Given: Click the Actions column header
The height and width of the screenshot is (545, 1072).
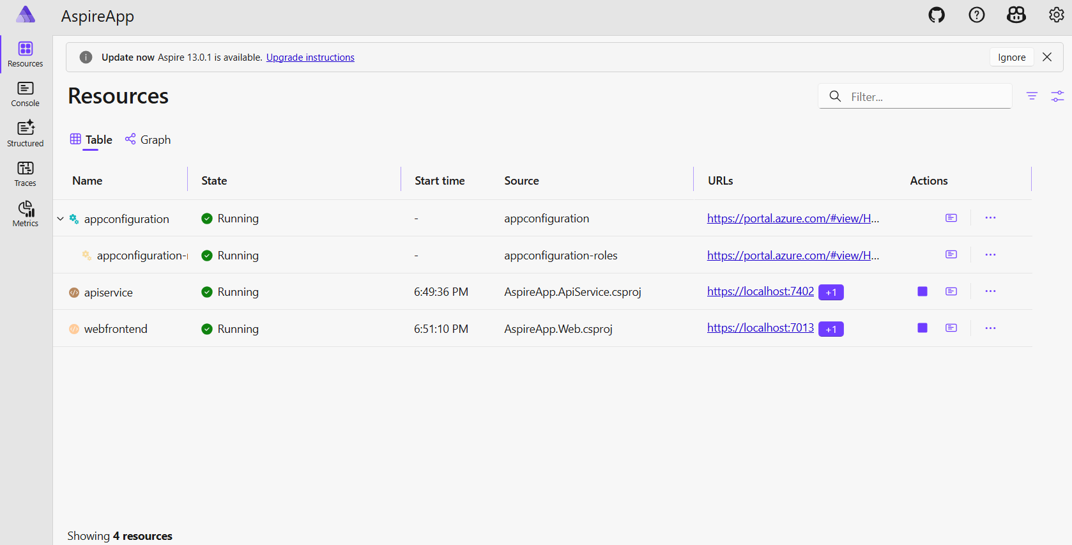Looking at the screenshot, I should tap(929, 181).
